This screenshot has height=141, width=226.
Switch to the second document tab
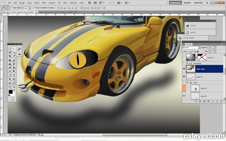pos(58,12)
